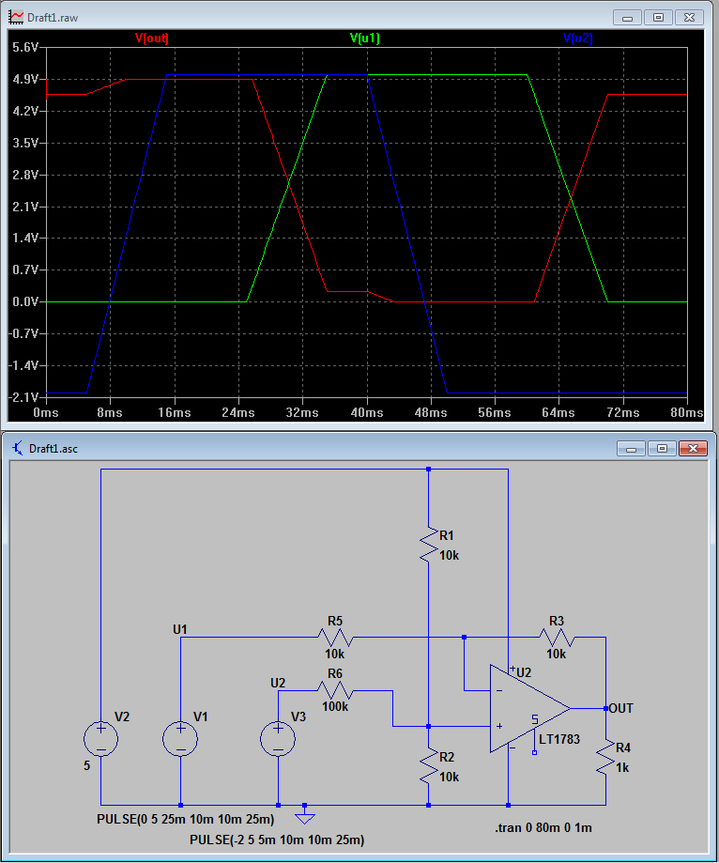
Task: Click the 4.9V vertical axis label
Action: [x=25, y=79]
